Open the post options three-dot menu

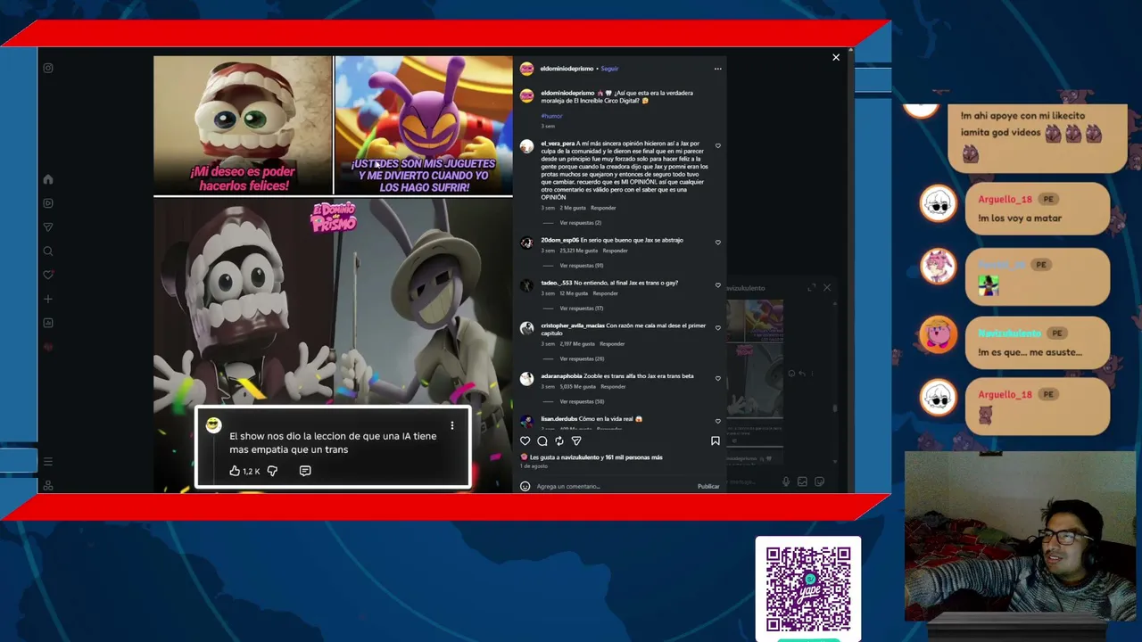[x=717, y=69]
